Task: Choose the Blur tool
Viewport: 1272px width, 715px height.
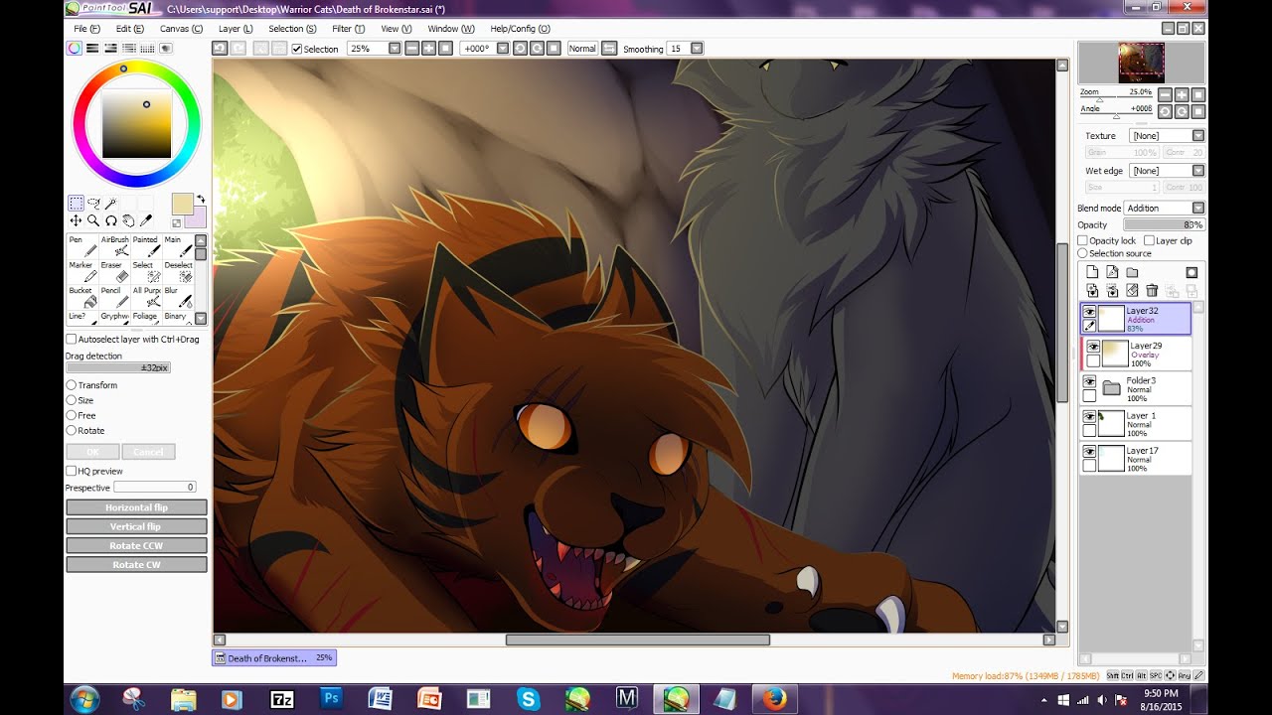Action: pos(178,298)
